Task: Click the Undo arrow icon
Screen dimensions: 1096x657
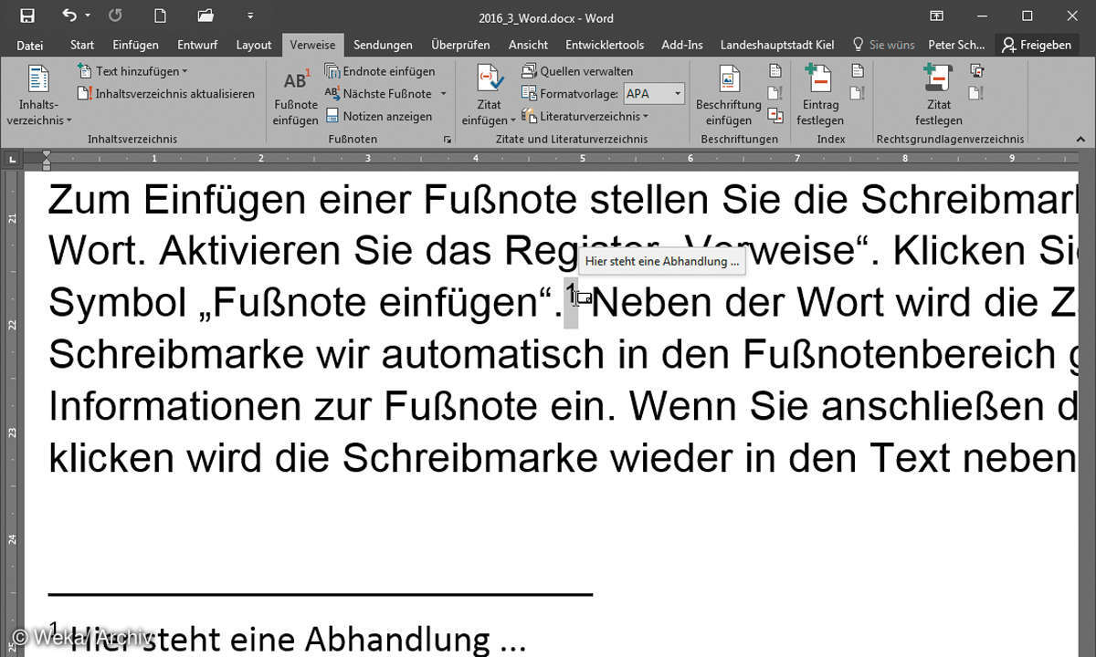Action: [69, 16]
